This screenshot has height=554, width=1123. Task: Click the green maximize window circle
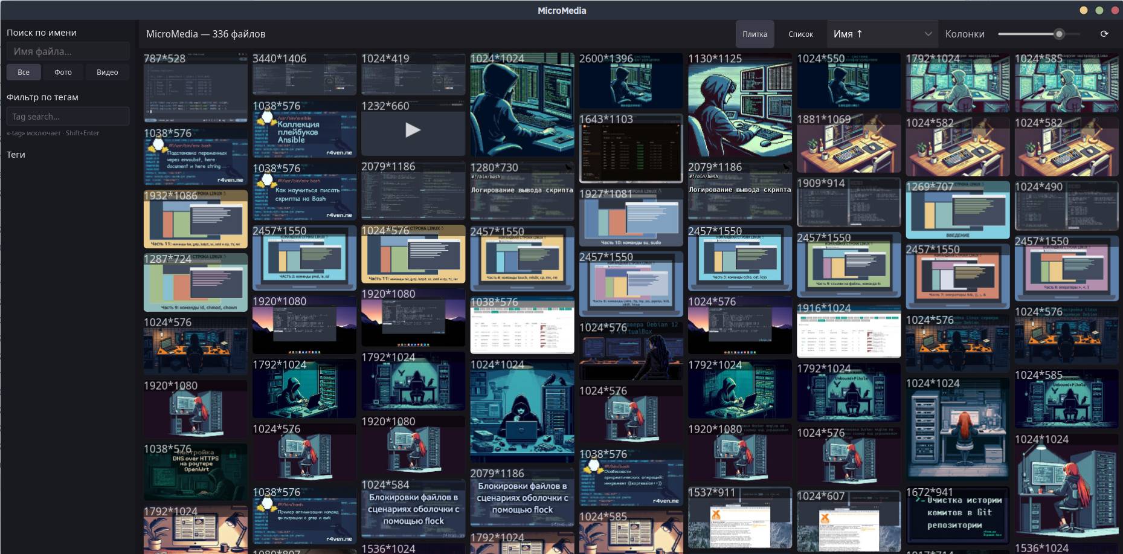pos(1099,10)
